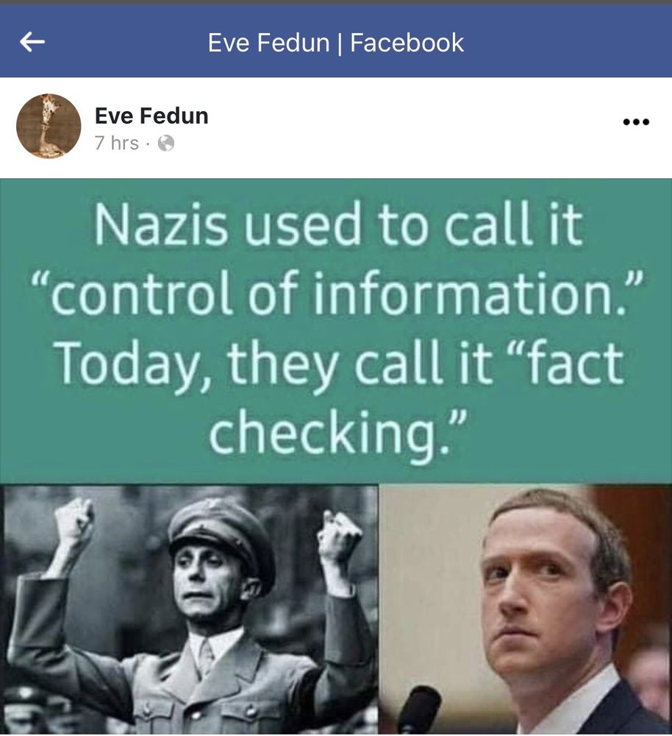The height and width of the screenshot is (736, 672).
Task: Click the globe public audience icon
Action: pos(166,143)
